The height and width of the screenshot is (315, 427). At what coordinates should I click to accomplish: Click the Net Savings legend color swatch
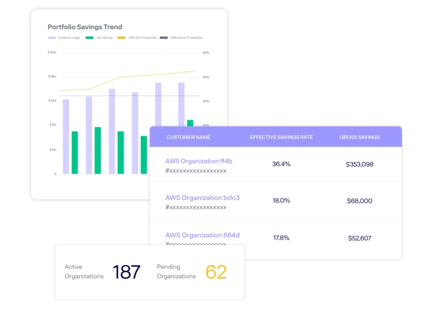pyautogui.click(x=89, y=38)
